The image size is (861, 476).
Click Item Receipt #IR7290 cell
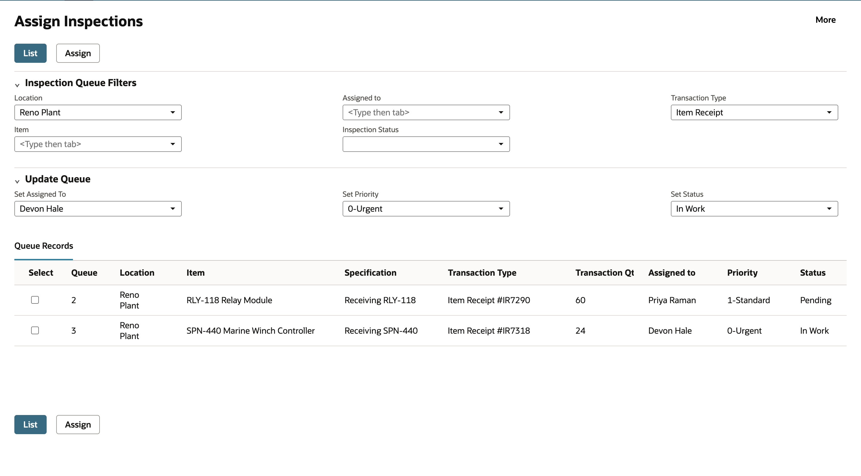tap(489, 300)
